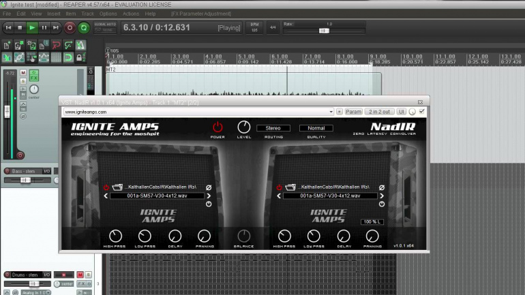Open folder icon in right cabinet loader
This screenshot has height=295, width=525.
tap(288, 187)
